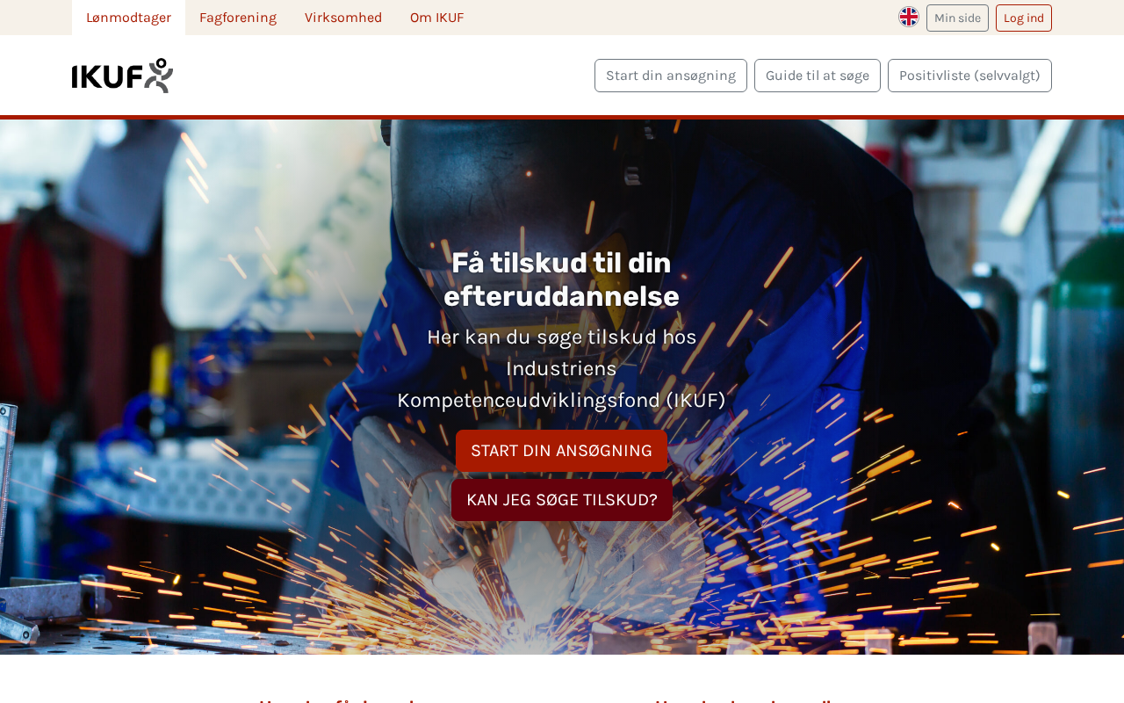Go to Min side
The height and width of the screenshot is (703, 1124).
[957, 18]
